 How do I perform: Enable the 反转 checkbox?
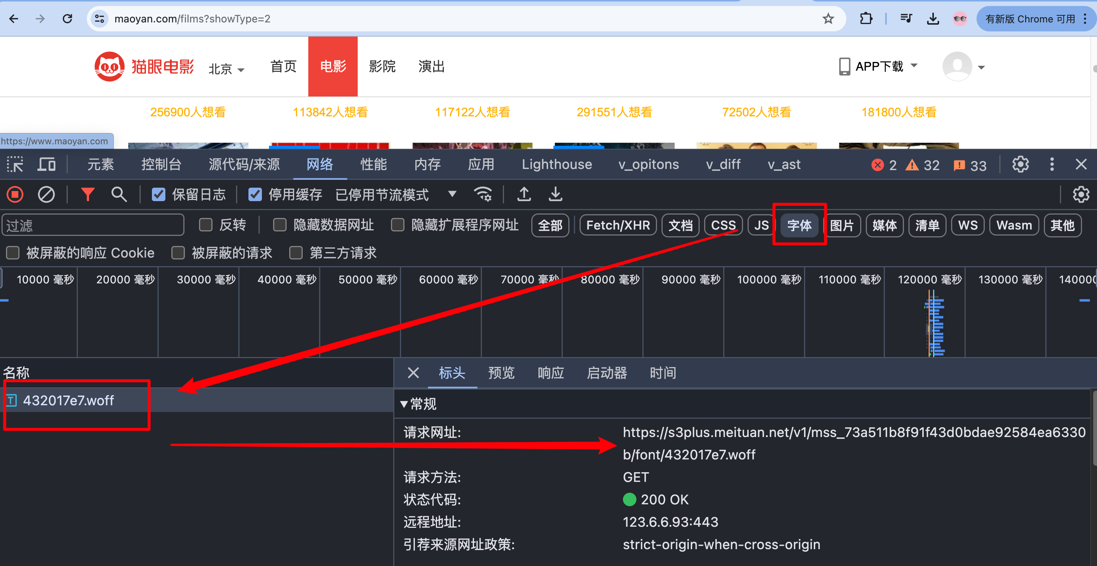(x=206, y=225)
